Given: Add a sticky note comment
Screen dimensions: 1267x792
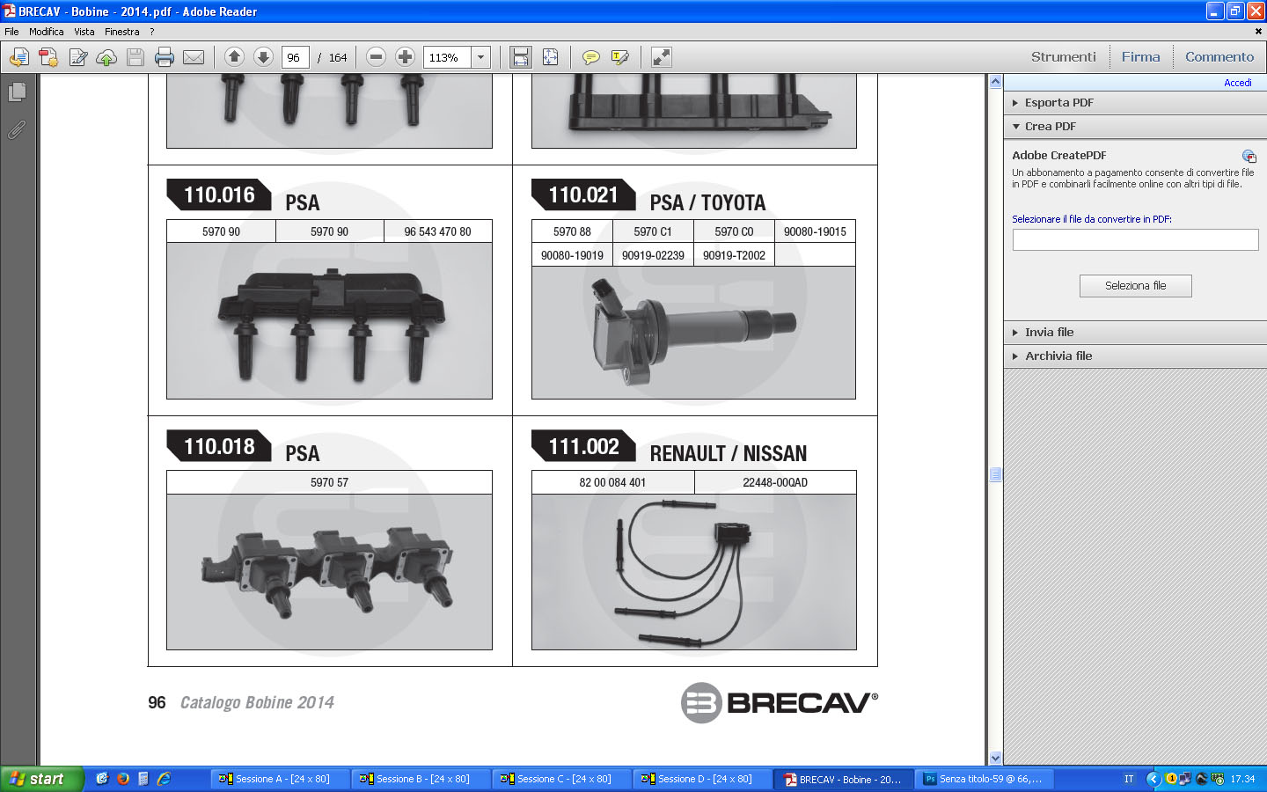Looking at the screenshot, I should 591,57.
